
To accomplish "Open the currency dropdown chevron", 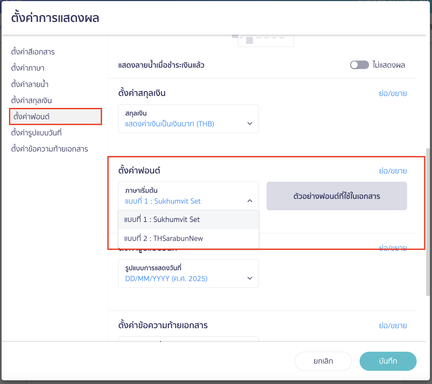I will click(x=250, y=124).
